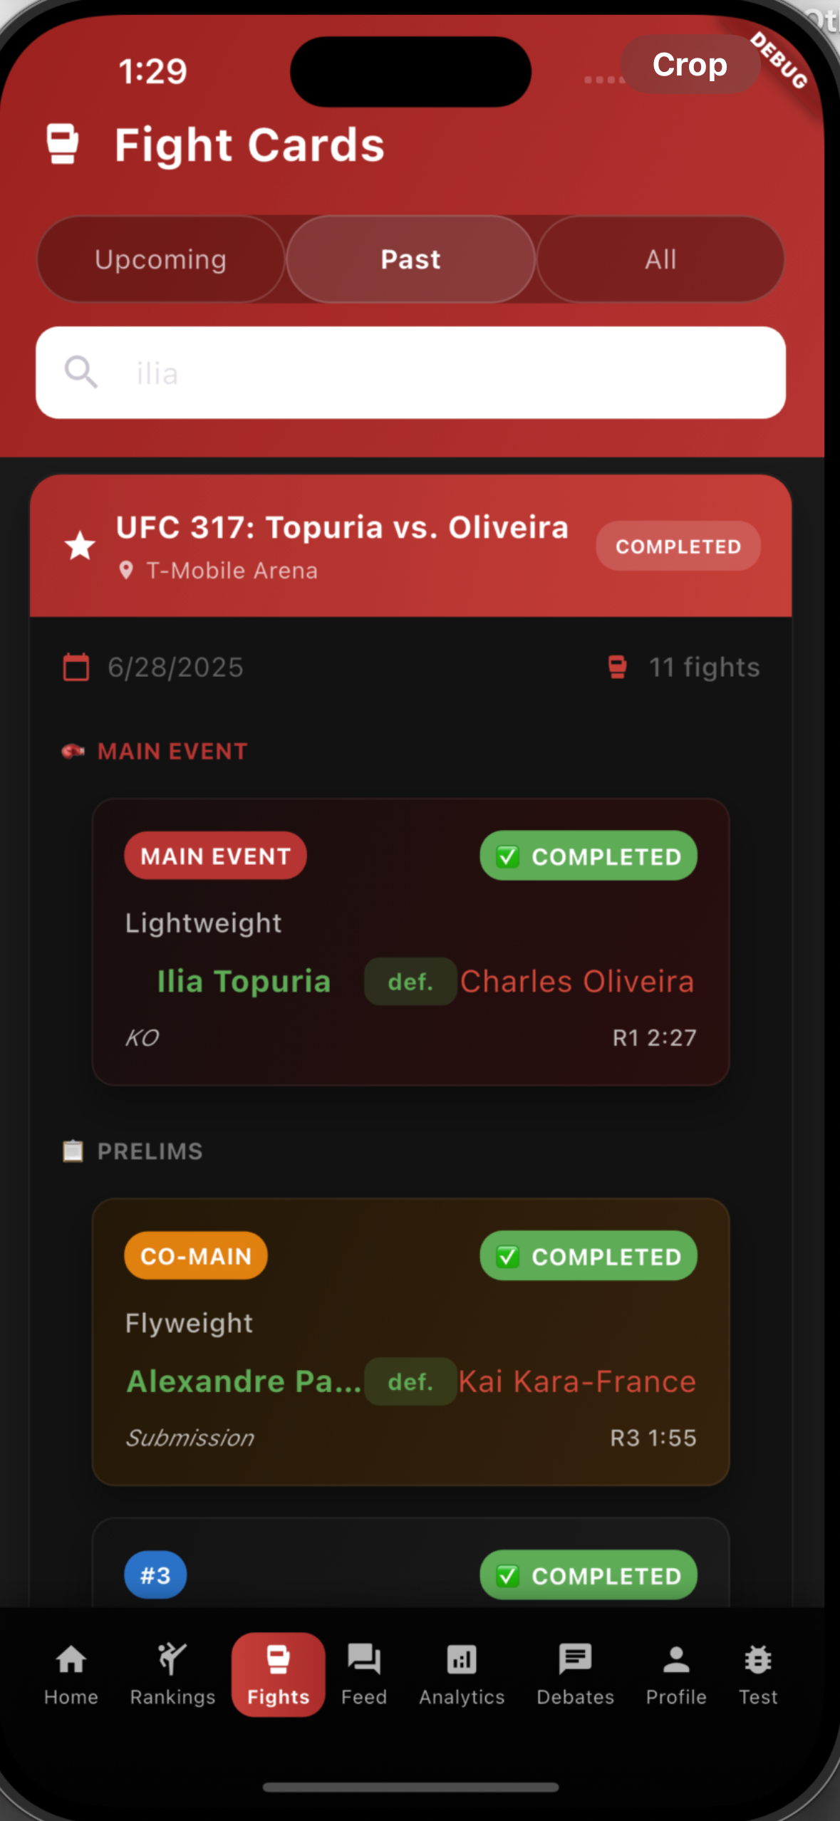840x1821 pixels.
Task: Open the Ilia Topuria fighter name
Action: pyautogui.click(x=244, y=981)
